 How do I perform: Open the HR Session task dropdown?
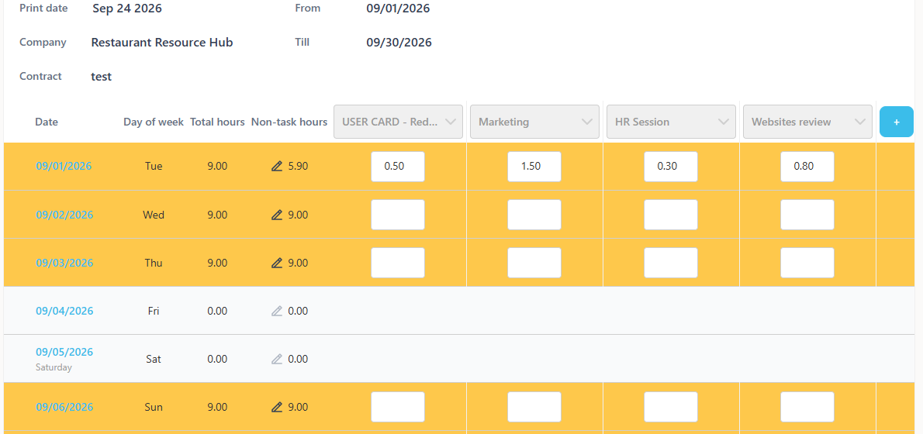click(x=671, y=122)
